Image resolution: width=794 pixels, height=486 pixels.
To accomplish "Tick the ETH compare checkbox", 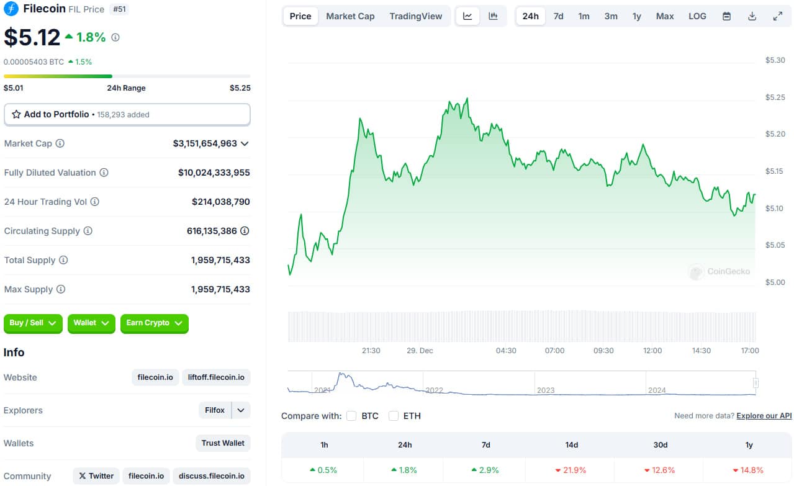I will click(x=394, y=416).
